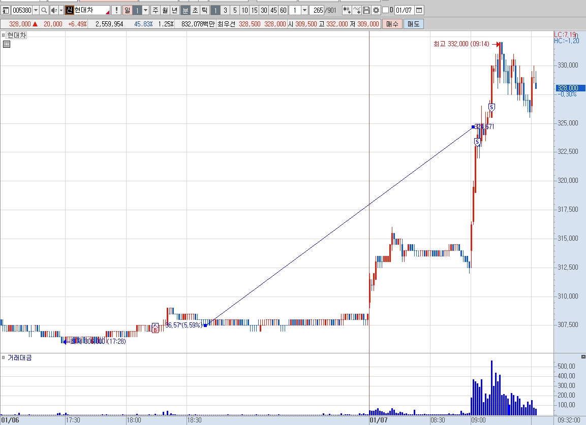Image resolution: width=586 pixels, height=425 pixels.
Task: Expand the speaker options dropdown arrow
Action: pyautogui.click(x=61, y=10)
